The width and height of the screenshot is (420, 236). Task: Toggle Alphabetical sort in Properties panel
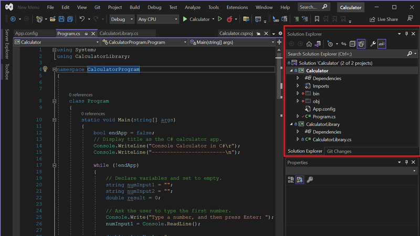(300, 180)
